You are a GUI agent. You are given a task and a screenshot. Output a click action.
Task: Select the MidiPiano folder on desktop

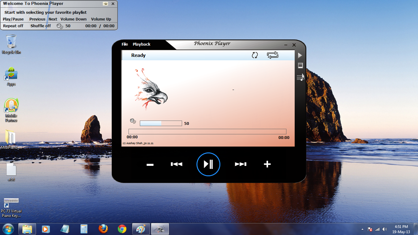[x=11, y=140]
